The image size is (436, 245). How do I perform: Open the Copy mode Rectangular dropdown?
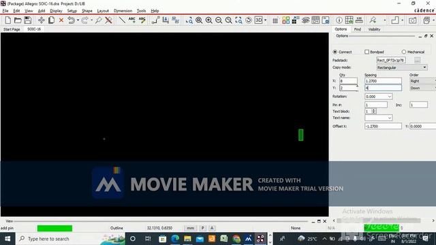(402, 67)
